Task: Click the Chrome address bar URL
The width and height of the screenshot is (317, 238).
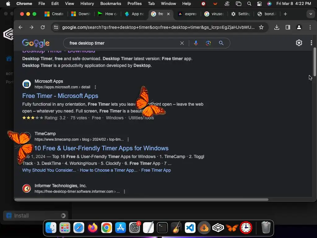Action: point(158,27)
